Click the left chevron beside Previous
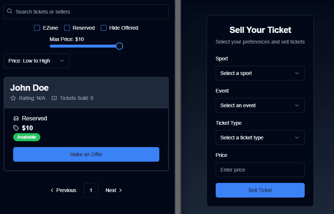 52,190
